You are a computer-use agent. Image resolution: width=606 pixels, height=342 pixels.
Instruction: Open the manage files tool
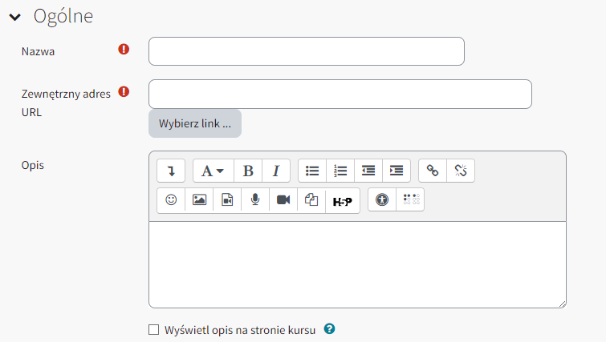311,199
